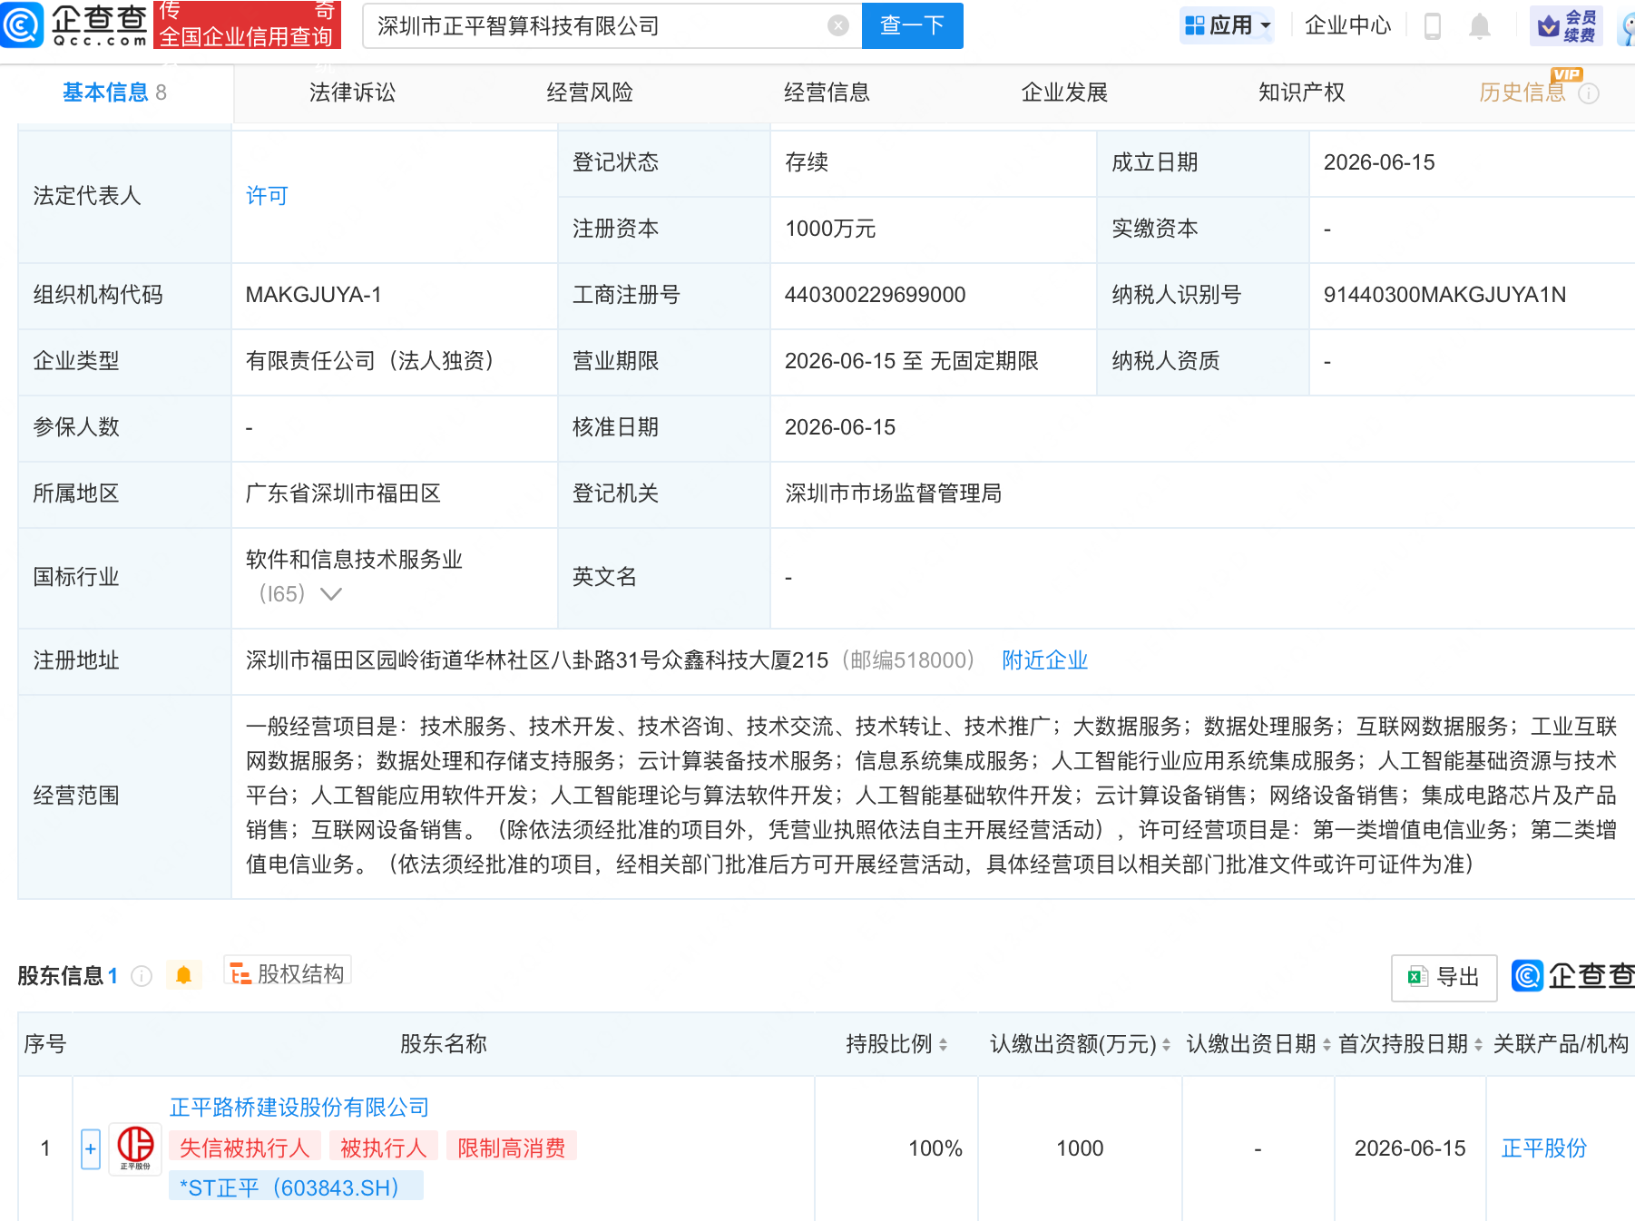The width and height of the screenshot is (1635, 1221).
Task: Open notifications bell in the header
Action: tap(1480, 25)
